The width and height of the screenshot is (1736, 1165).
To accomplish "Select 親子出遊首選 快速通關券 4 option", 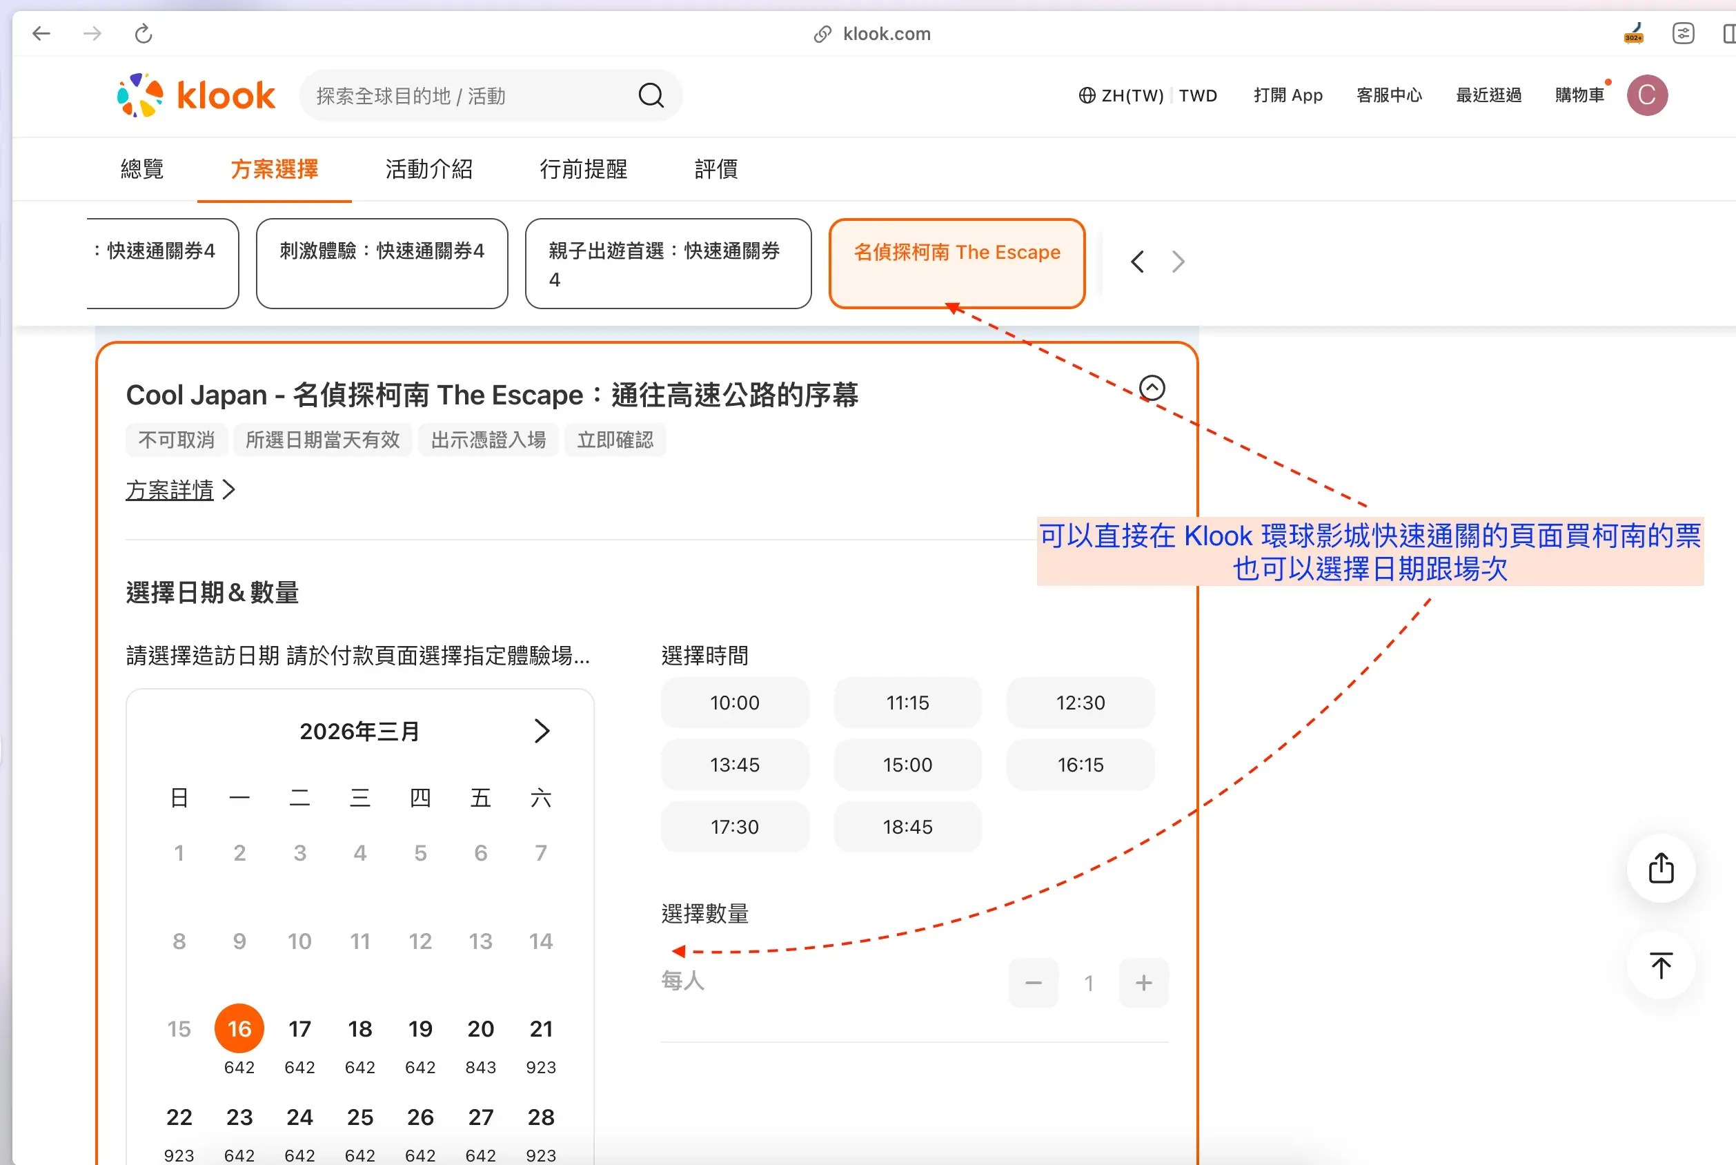I will point(667,264).
